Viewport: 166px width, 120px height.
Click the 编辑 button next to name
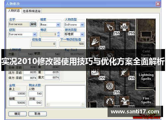[33, 24]
